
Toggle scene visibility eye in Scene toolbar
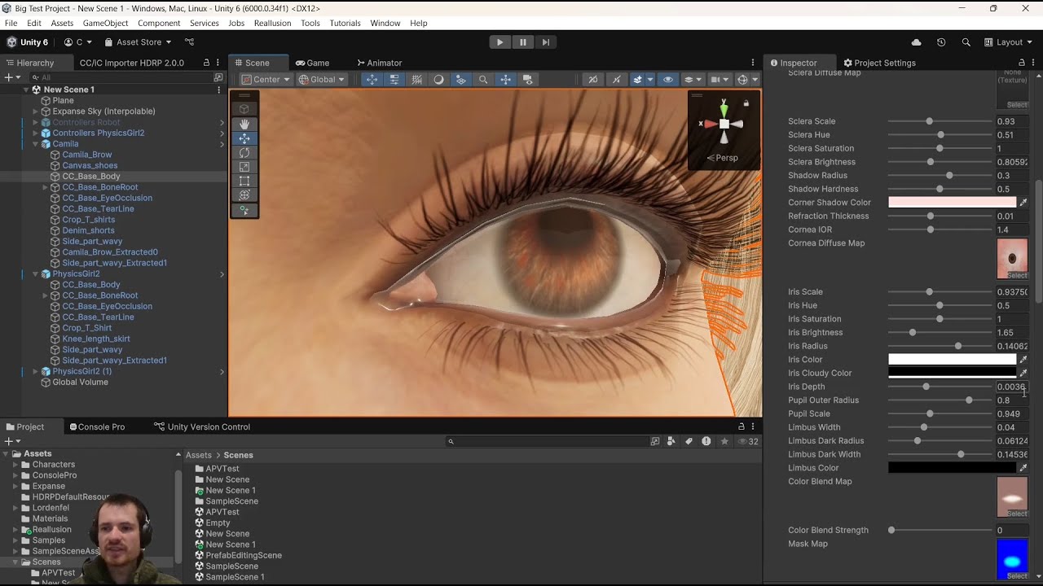click(x=668, y=80)
